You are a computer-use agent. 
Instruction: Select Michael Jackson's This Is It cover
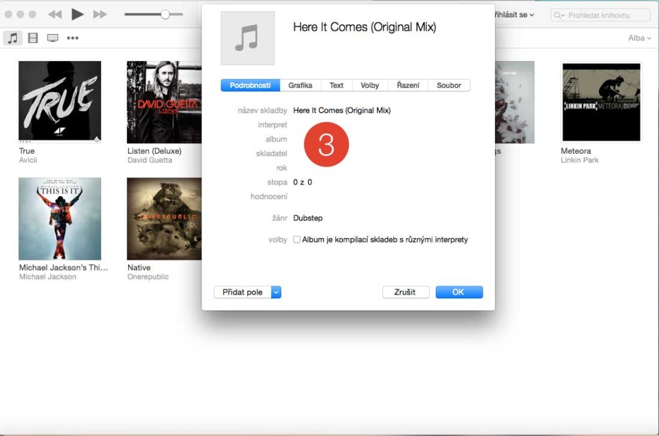point(60,219)
